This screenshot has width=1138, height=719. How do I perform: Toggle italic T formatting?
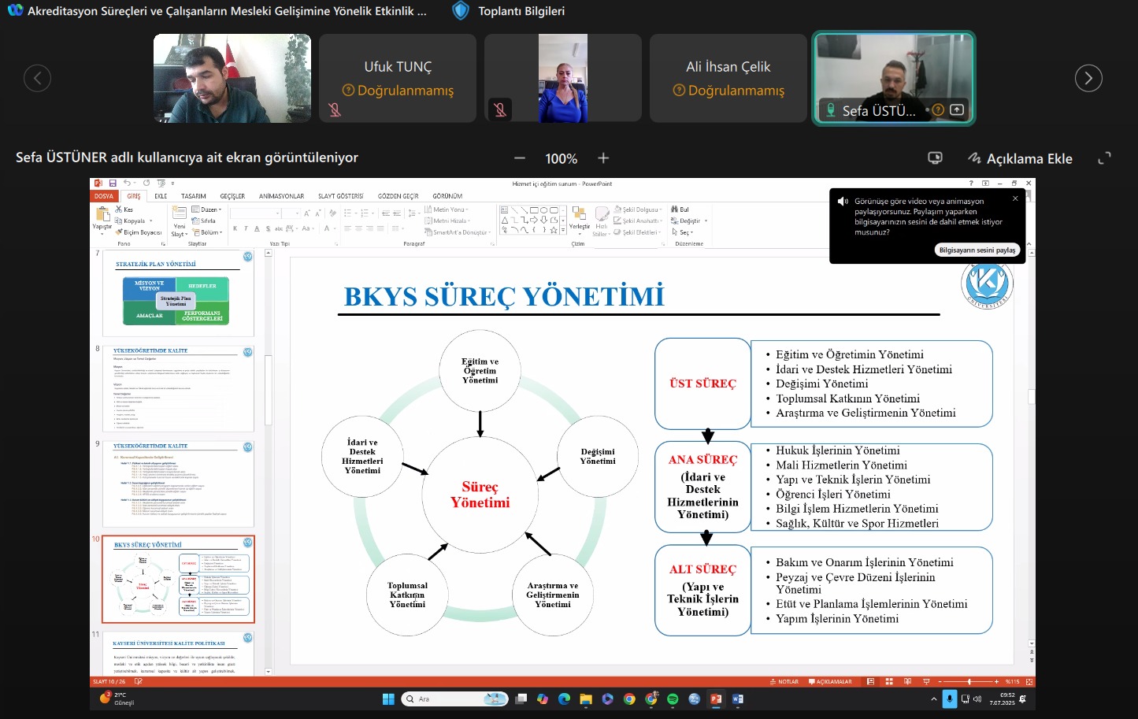246,228
